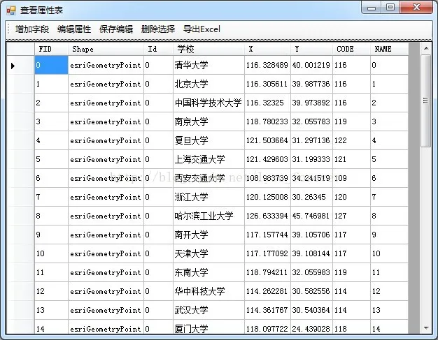Click Y value 30.26345
438x340 pixels.
pyautogui.click(x=311, y=197)
